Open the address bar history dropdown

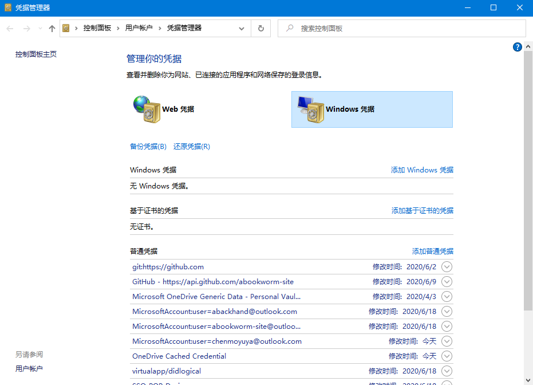(x=242, y=28)
